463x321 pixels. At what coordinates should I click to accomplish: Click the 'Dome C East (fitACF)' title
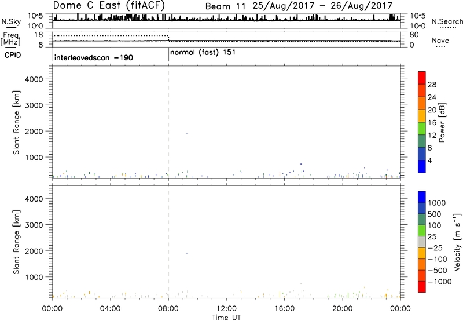coord(109,6)
